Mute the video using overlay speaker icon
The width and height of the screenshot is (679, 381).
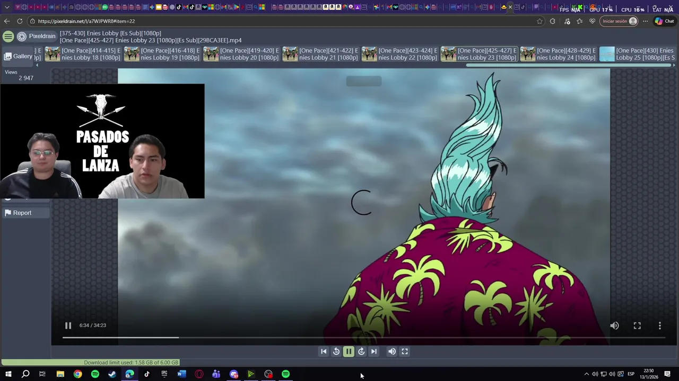(x=614, y=326)
